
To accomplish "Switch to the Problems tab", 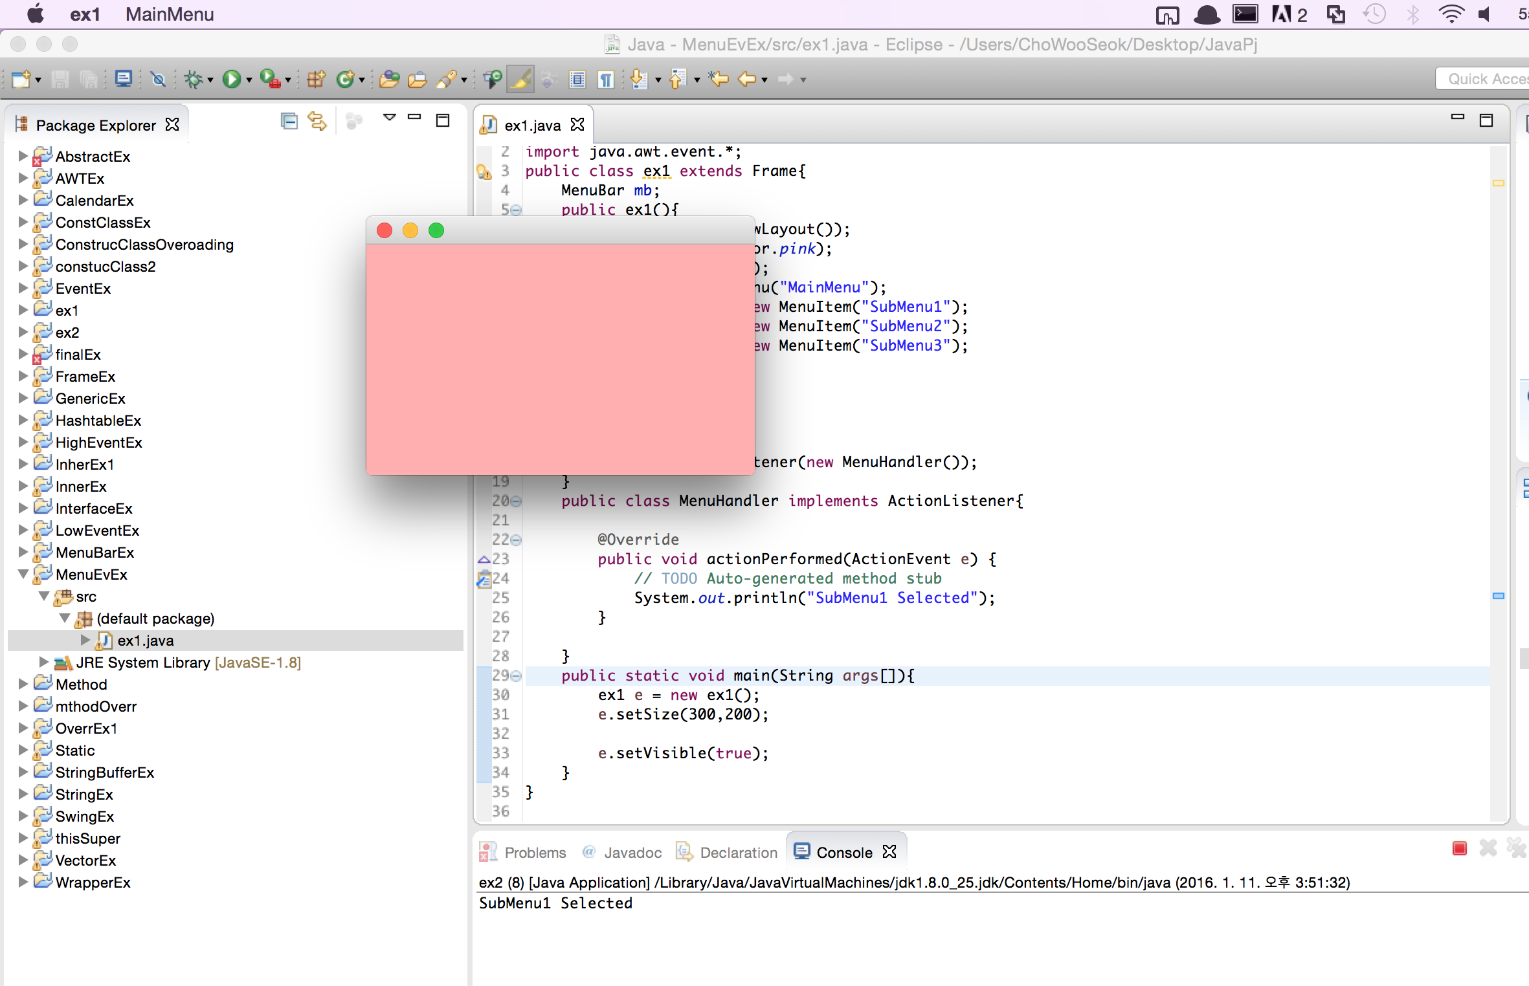I will pos(535,852).
